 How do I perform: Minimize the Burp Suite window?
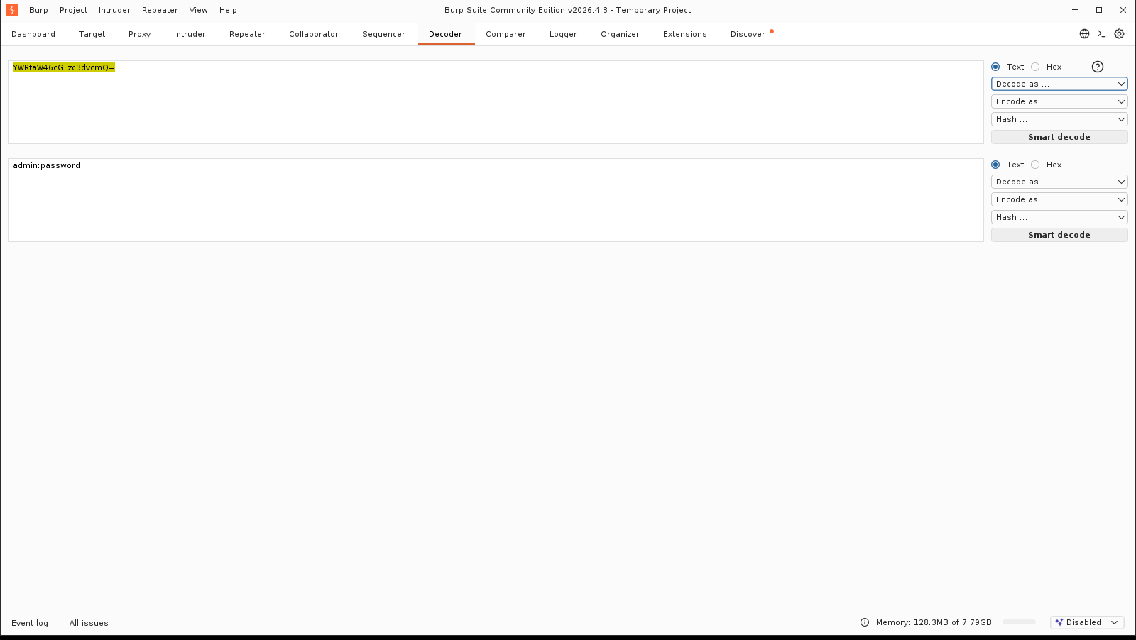coord(1075,10)
